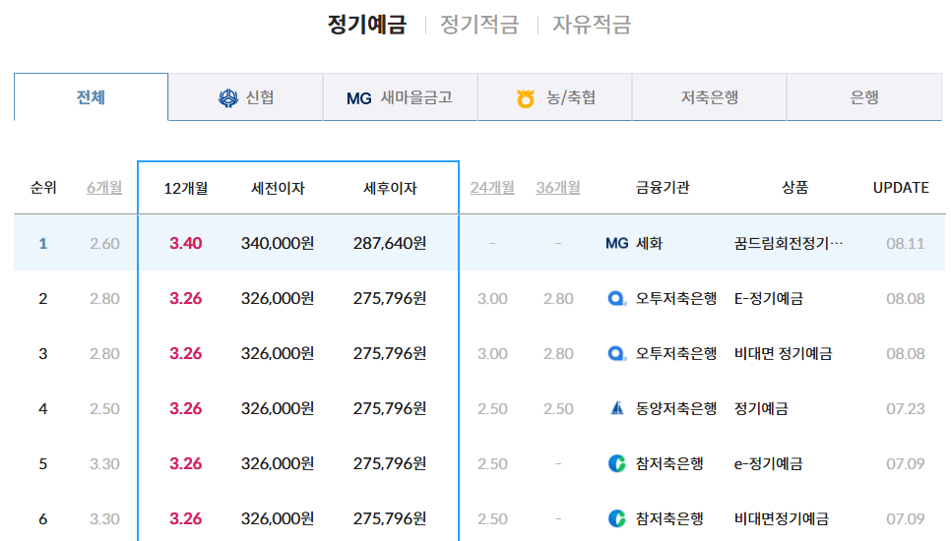Viewport: 951px width, 541px height.
Task: Open 비대면정기예금 product from 참저축은행
Action: pos(782,519)
